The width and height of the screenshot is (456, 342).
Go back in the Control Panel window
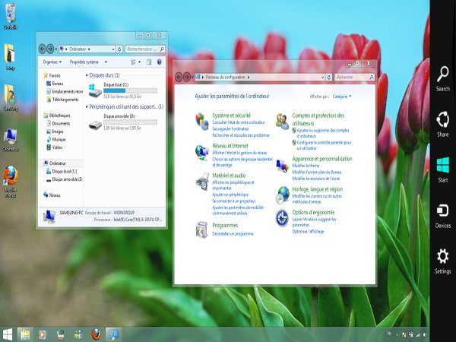(179, 77)
